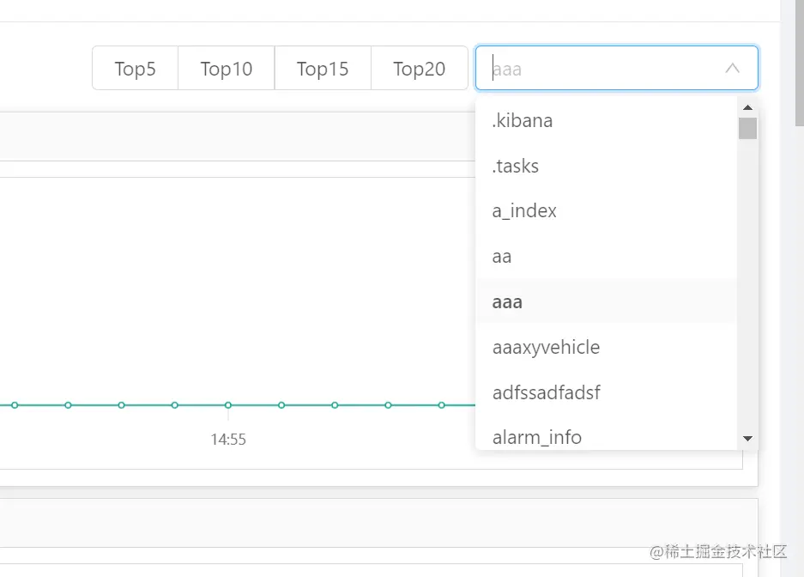This screenshot has height=577, width=804.
Task: Click the 14:55 time axis label
Action: coord(228,439)
